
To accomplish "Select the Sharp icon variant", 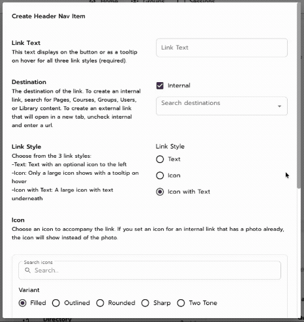I will (145, 303).
